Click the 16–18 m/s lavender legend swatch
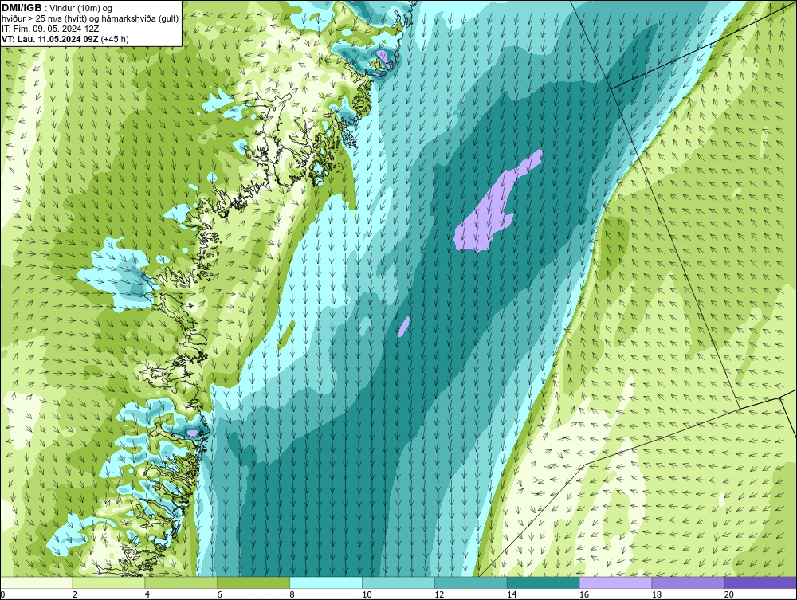The width and height of the screenshot is (797, 600). point(615,582)
